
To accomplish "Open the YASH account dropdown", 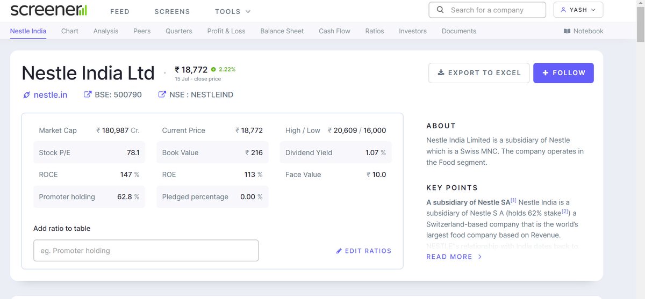I will pos(578,10).
